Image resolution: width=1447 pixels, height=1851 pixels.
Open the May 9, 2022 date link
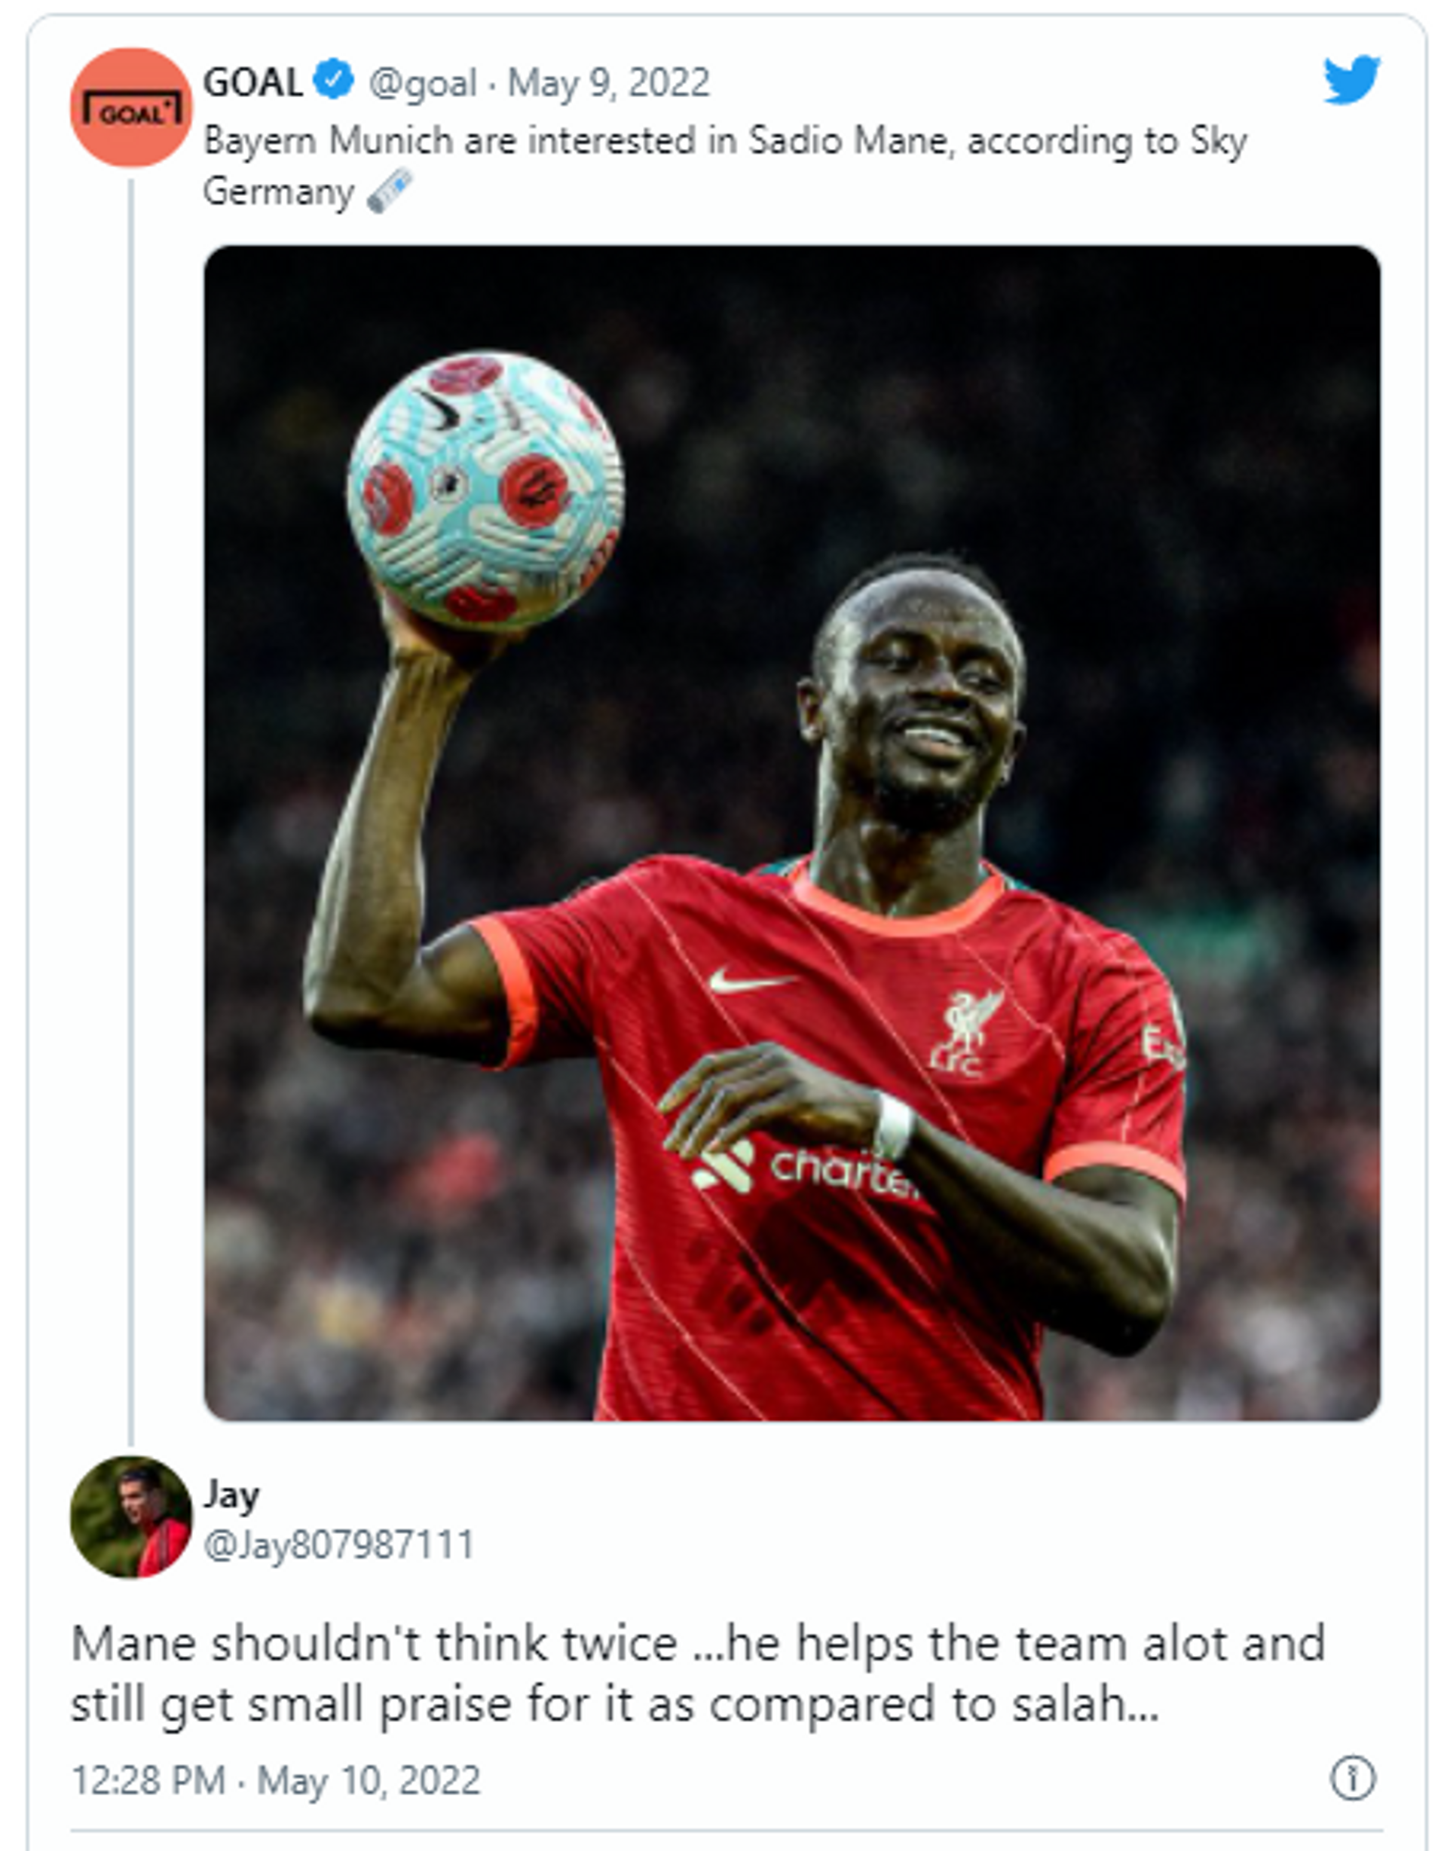[609, 83]
